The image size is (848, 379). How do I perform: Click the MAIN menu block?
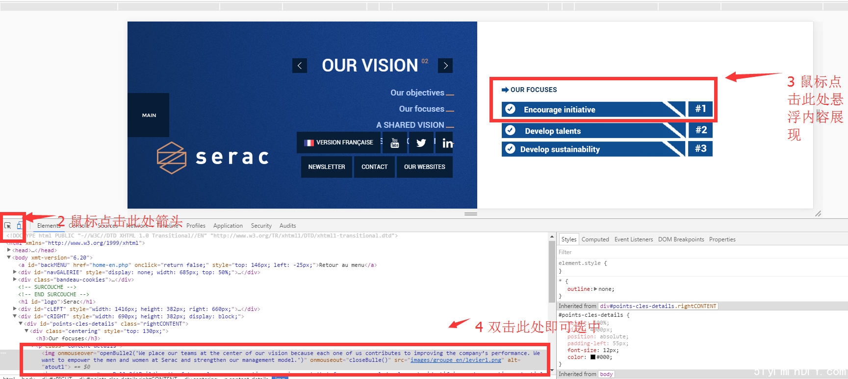coord(149,115)
